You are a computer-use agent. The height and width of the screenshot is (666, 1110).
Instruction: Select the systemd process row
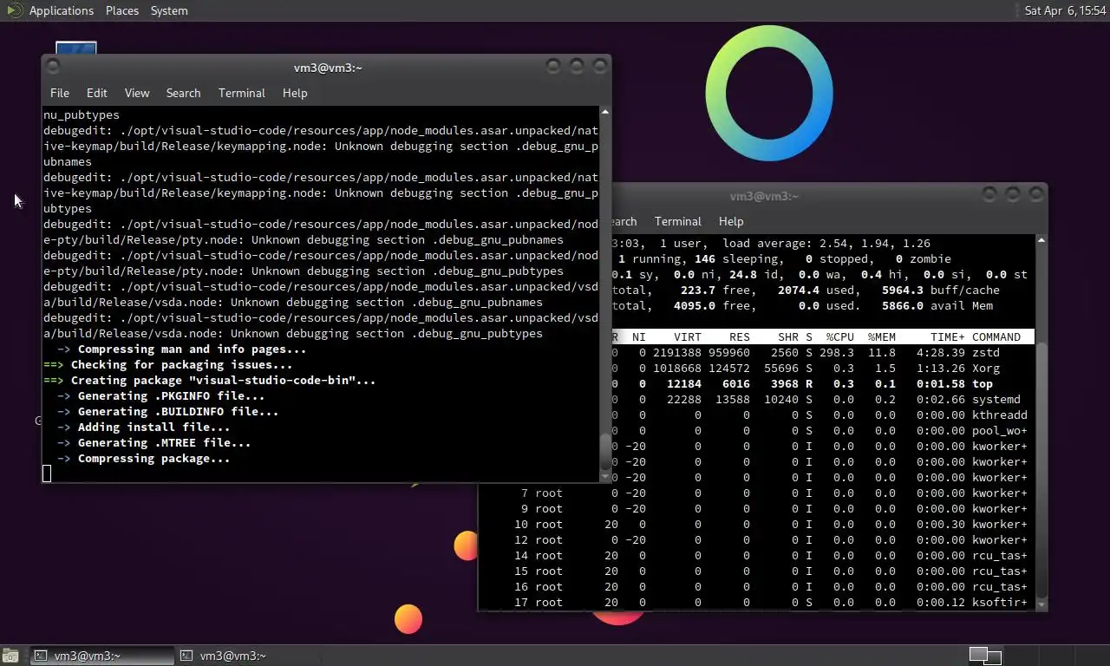822,399
